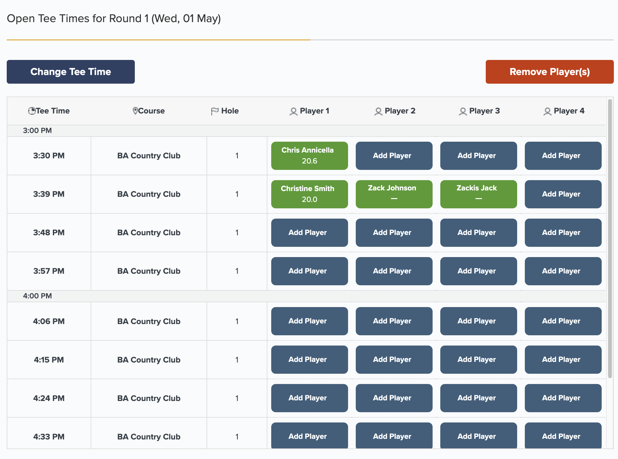Click the clock icon beside Tee Time

click(x=32, y=111)
